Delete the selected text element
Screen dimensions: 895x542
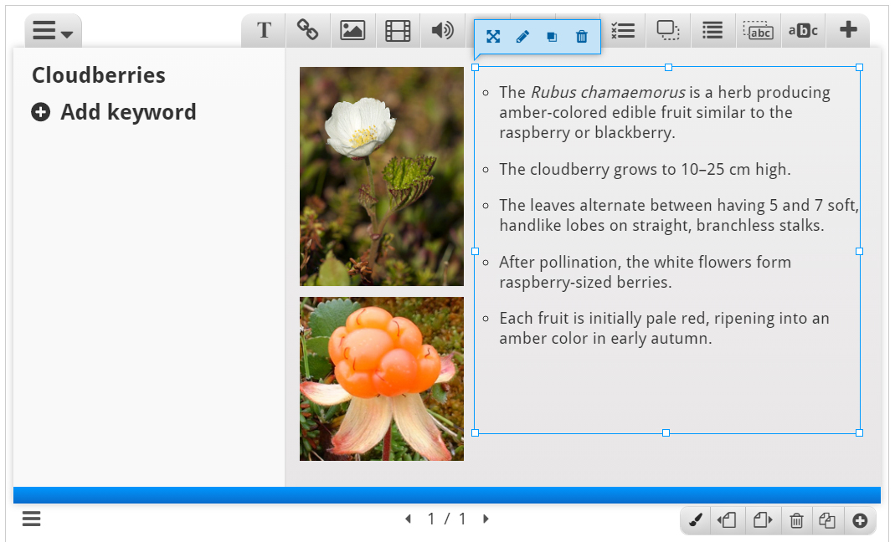(x=582, y=37)
